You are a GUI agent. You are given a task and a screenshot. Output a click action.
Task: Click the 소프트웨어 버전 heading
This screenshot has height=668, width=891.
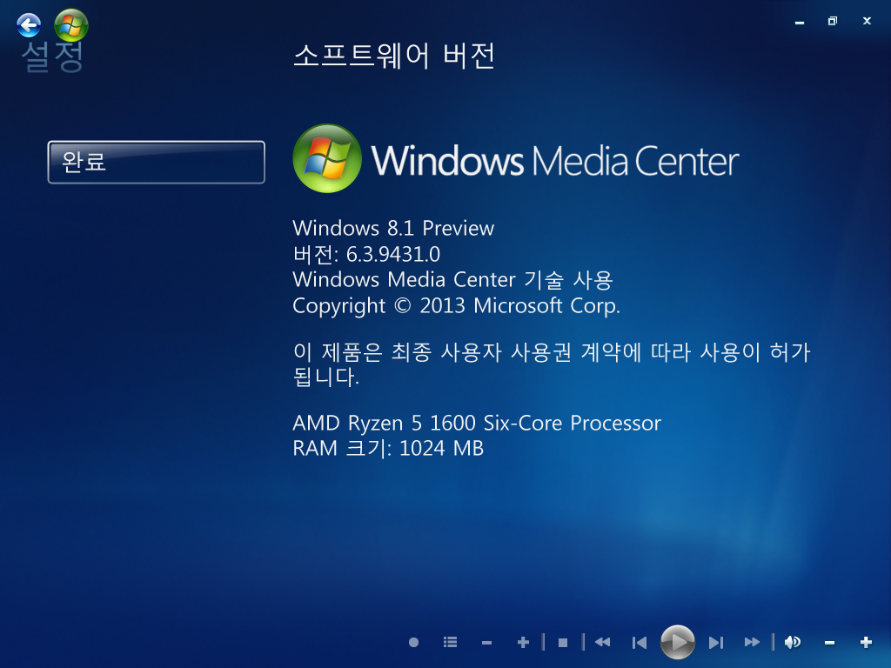tap(394, 57)
